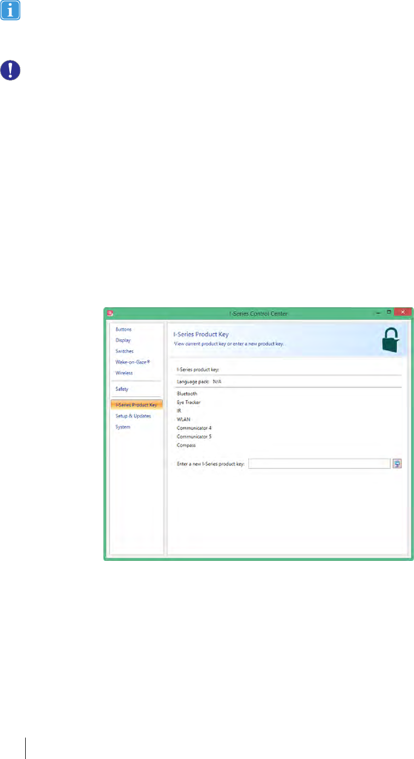Viewport: 414px width, 759px height.
Task: Click the Language pack N/A value
Action: 217,380
